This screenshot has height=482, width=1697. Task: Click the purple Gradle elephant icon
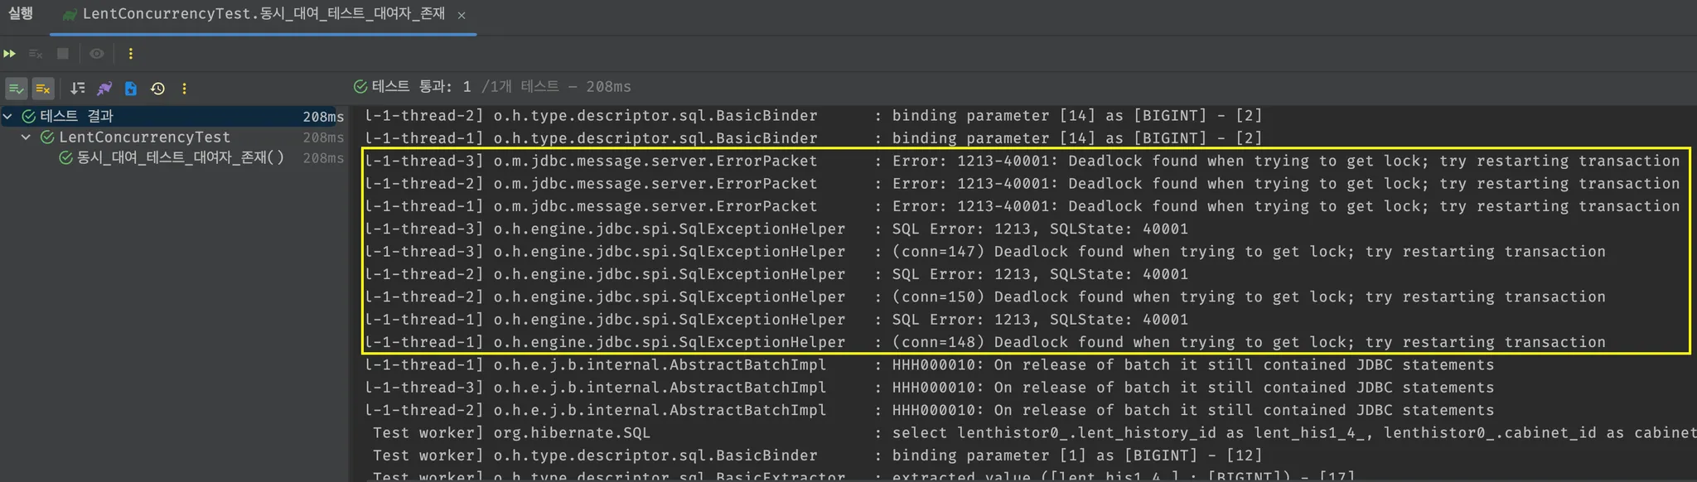pos(104,88)
